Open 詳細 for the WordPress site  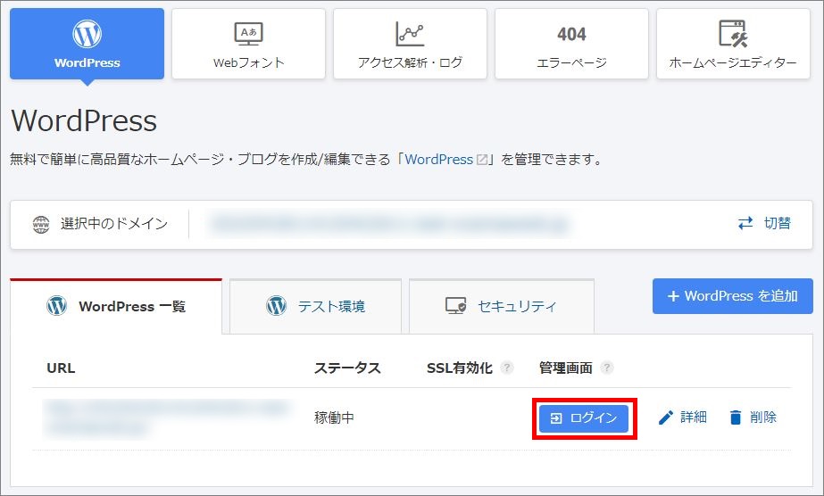(x=683, y=417)
